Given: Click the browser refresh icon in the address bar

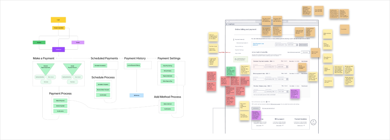Looking at the screenshot, I should pos(287,21).
